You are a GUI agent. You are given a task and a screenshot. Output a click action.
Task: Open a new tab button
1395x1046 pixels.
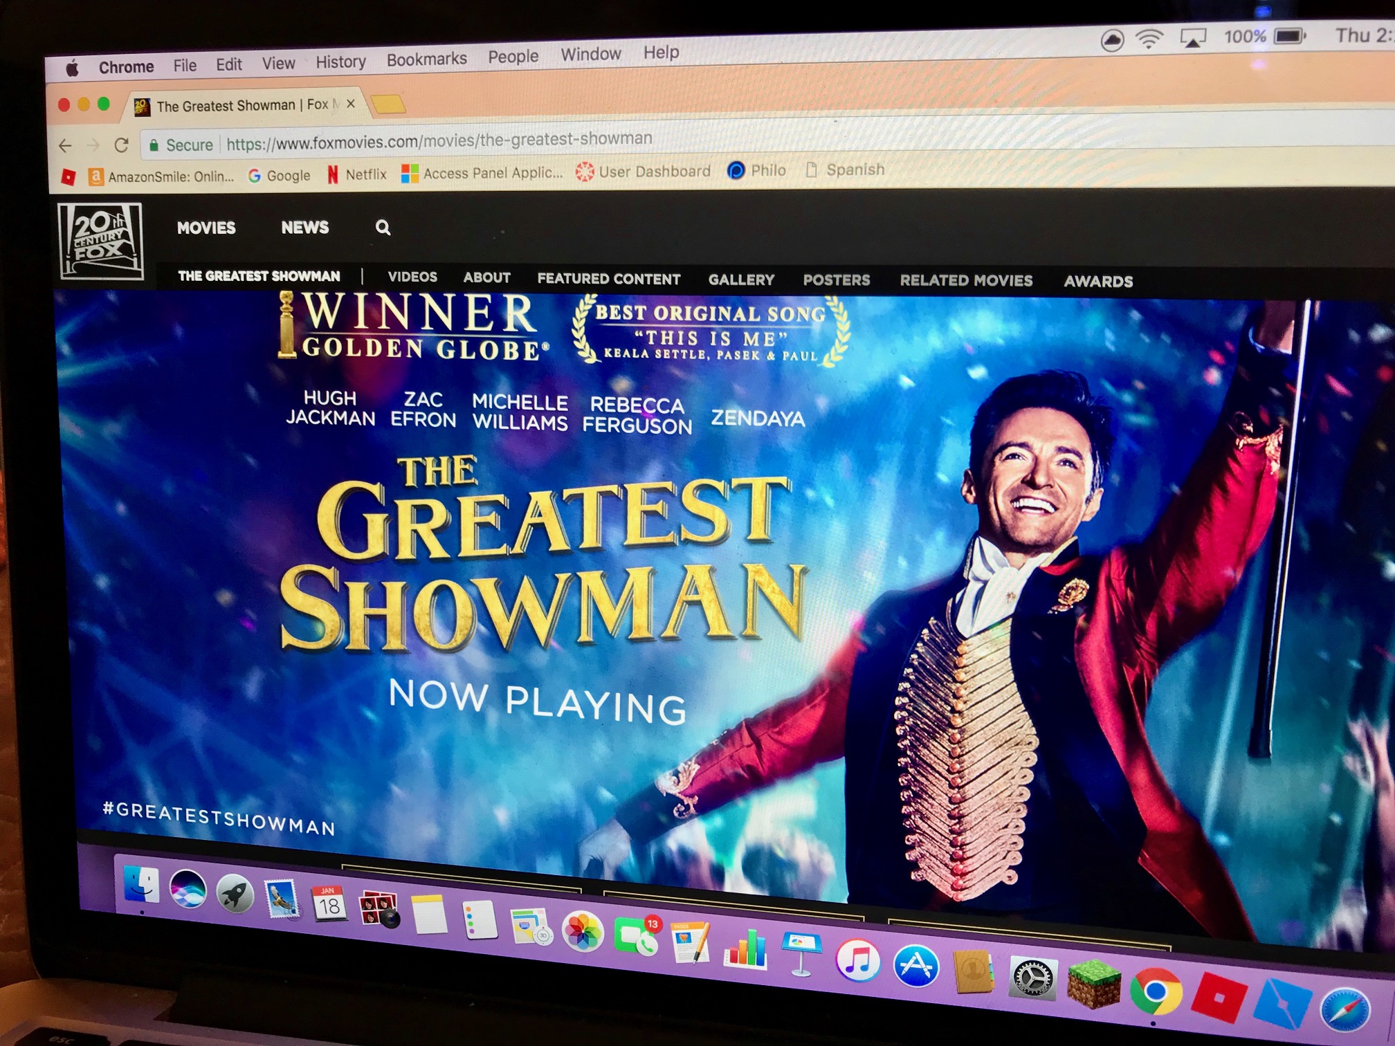click(388, 104)
